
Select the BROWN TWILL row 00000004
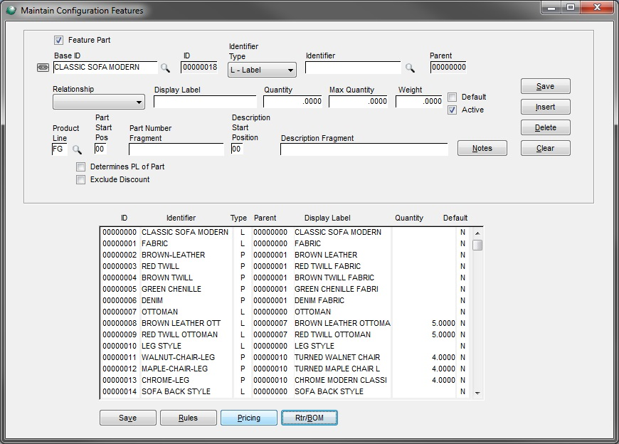pyautogui.click(x=285, y=277)
